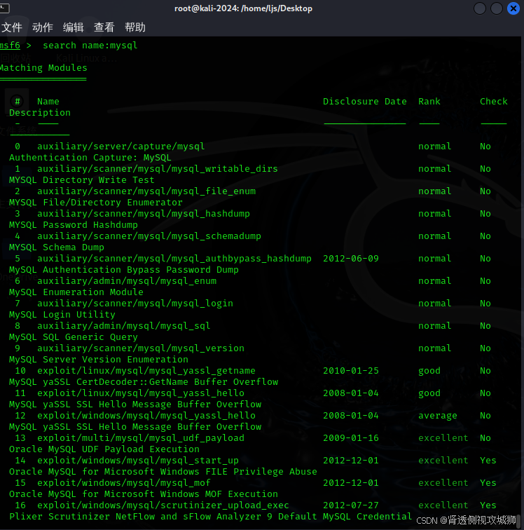Click the 'Rank' column header
The height and width of the screenshot is (530, 524).
point(429,102)
